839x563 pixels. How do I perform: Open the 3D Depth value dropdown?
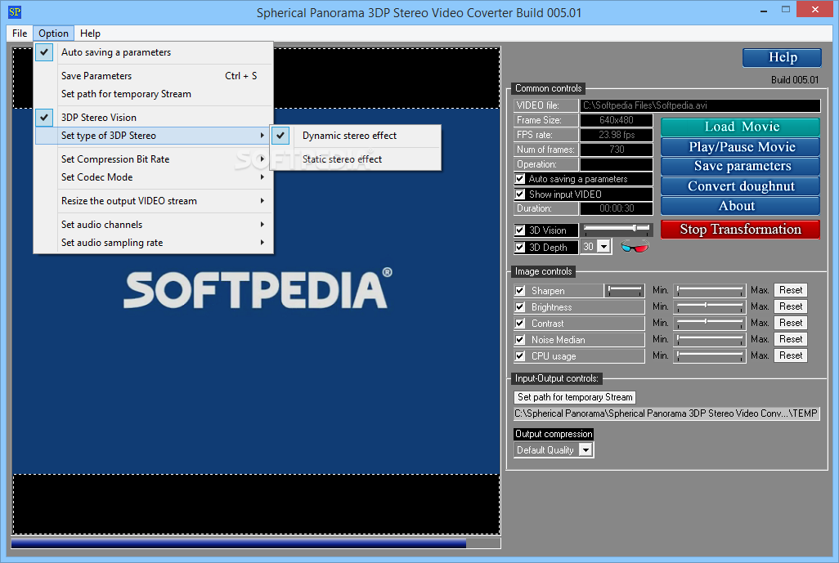click(604, 247)
